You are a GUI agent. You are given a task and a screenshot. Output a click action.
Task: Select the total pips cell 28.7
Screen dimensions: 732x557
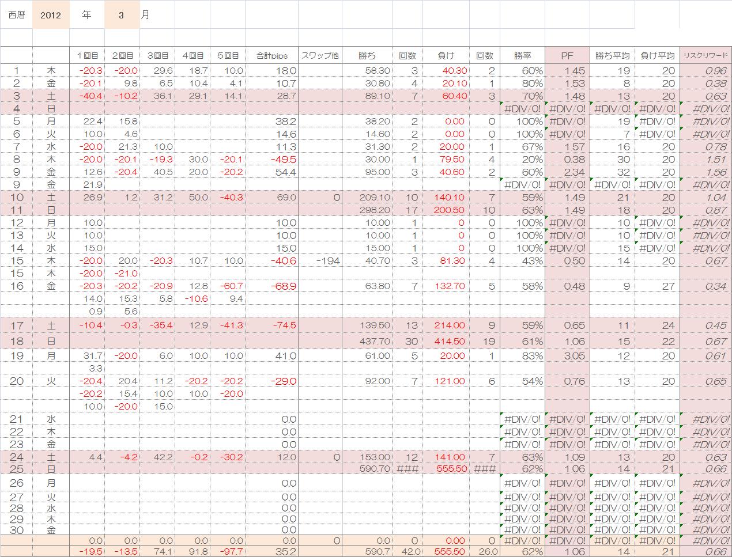[272, 96]
